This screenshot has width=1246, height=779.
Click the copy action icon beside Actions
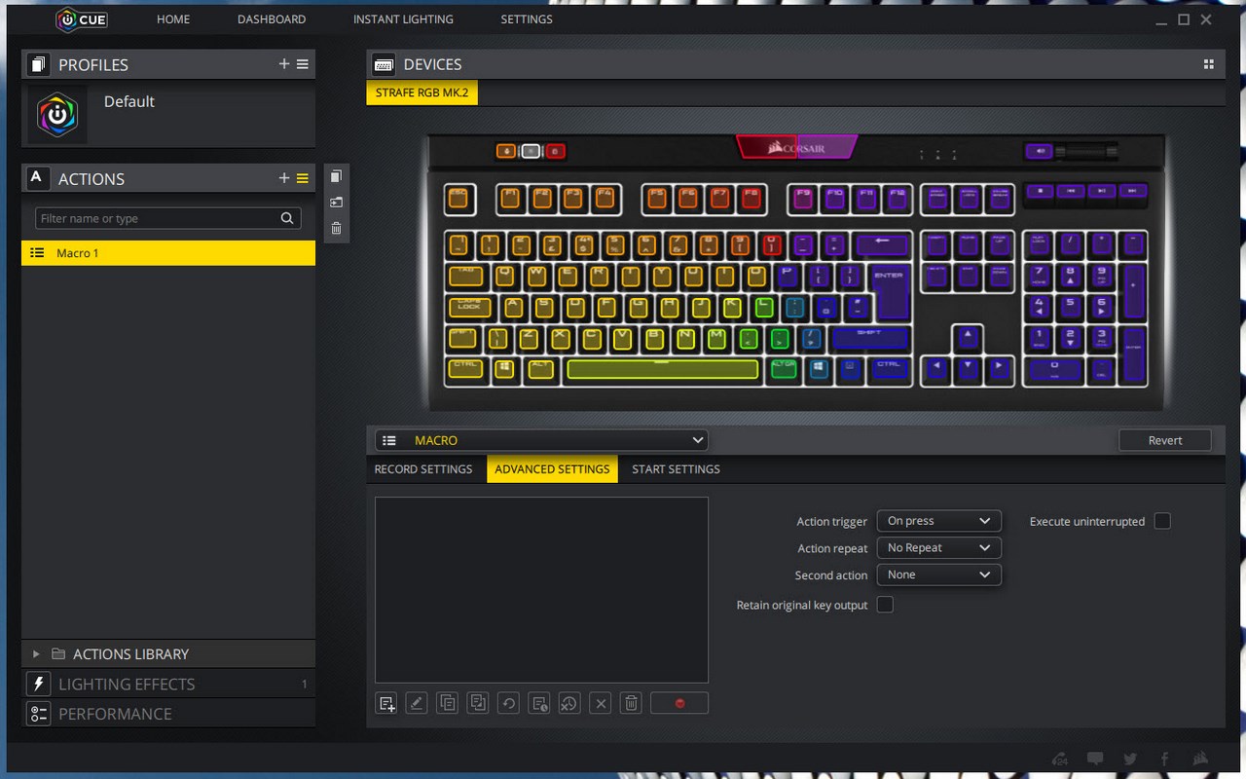(x=336, y=176)
